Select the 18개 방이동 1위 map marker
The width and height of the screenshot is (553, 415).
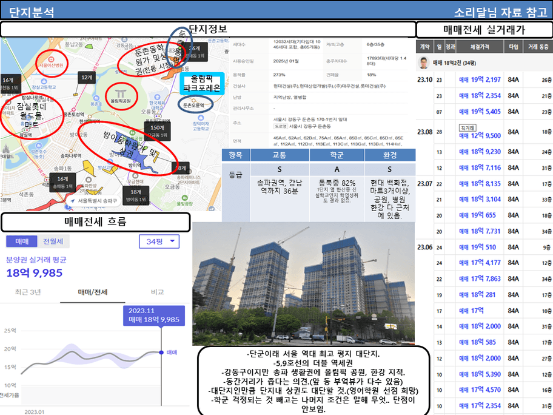(x=136, y=195)
